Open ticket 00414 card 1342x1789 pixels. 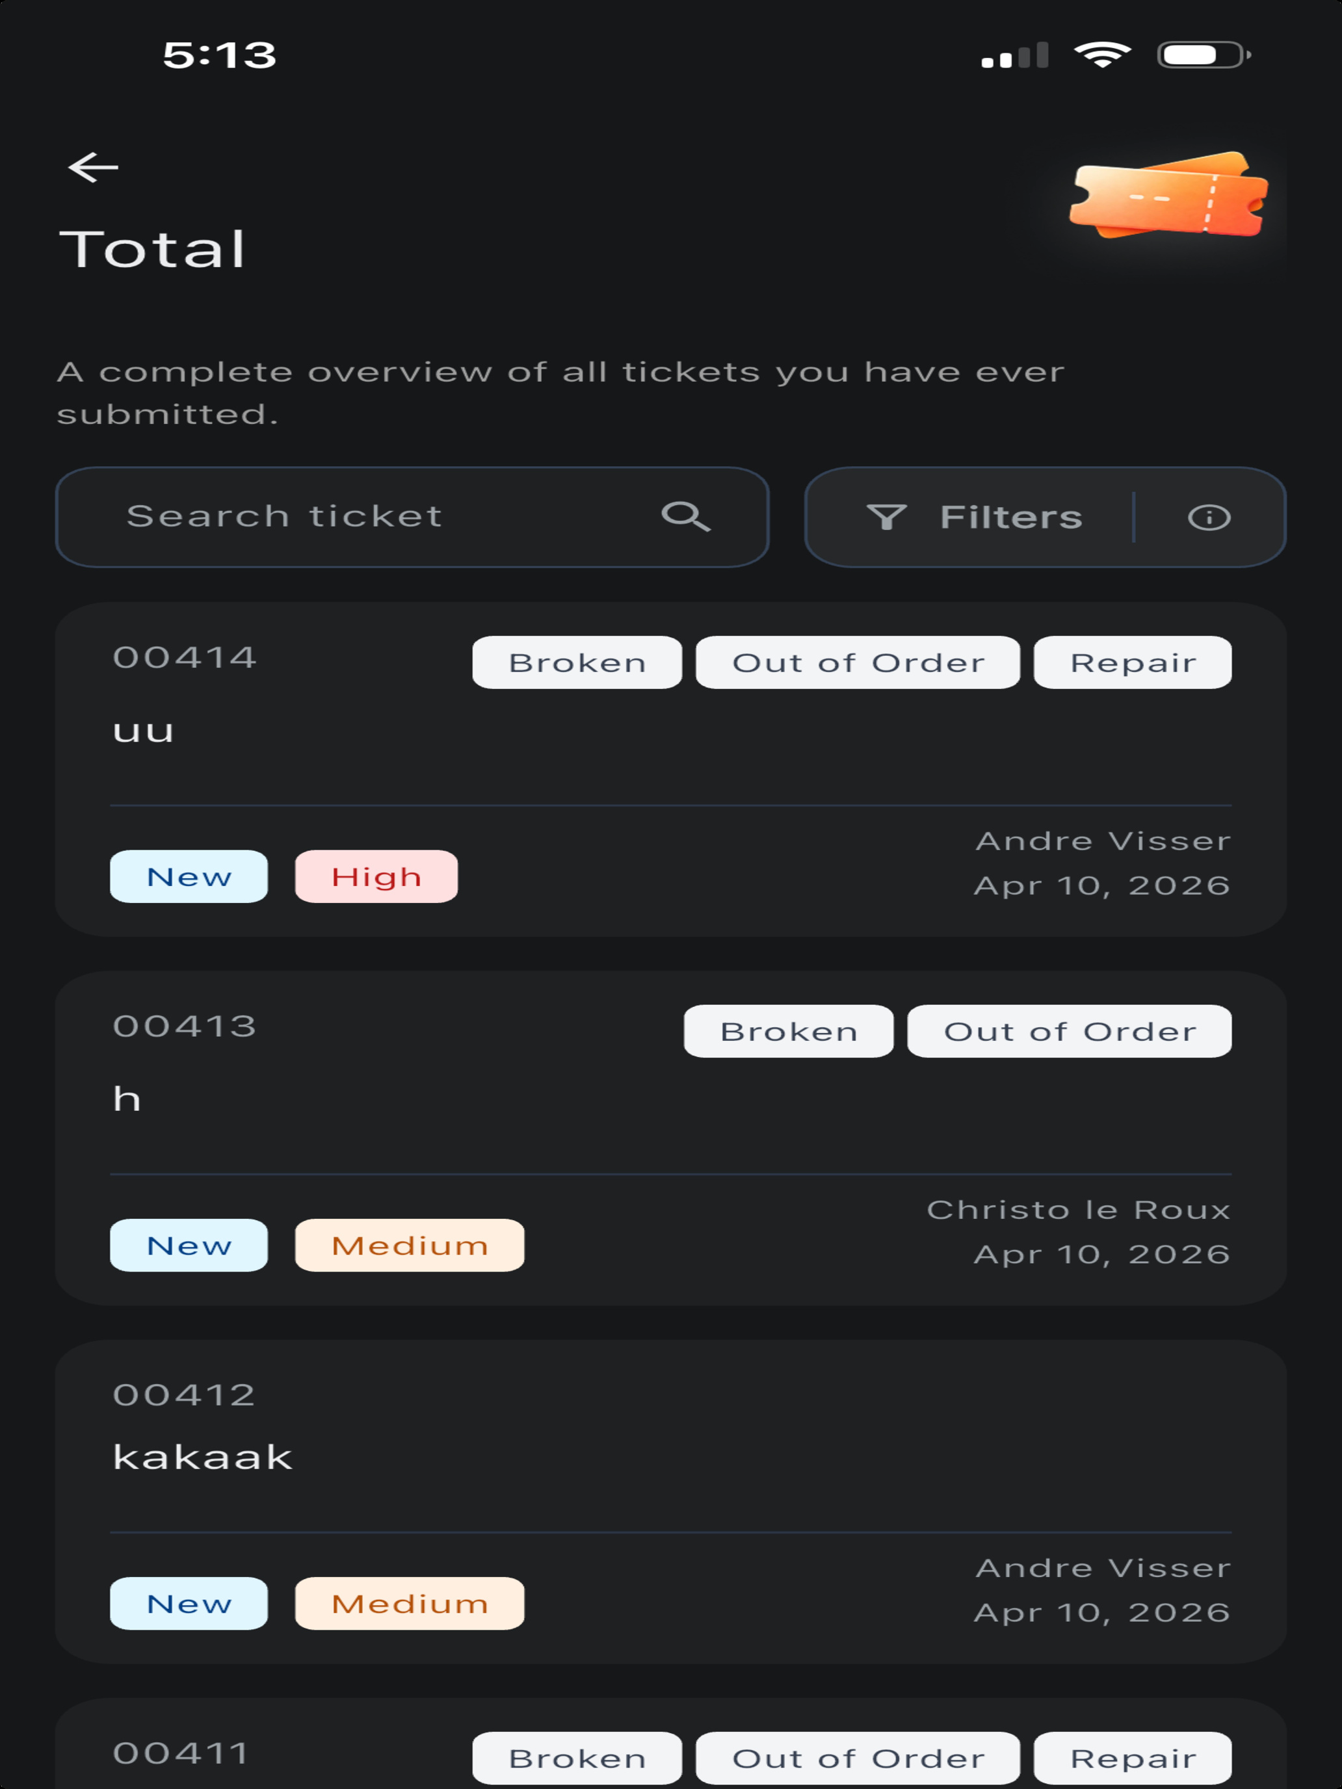click(670, 769)
